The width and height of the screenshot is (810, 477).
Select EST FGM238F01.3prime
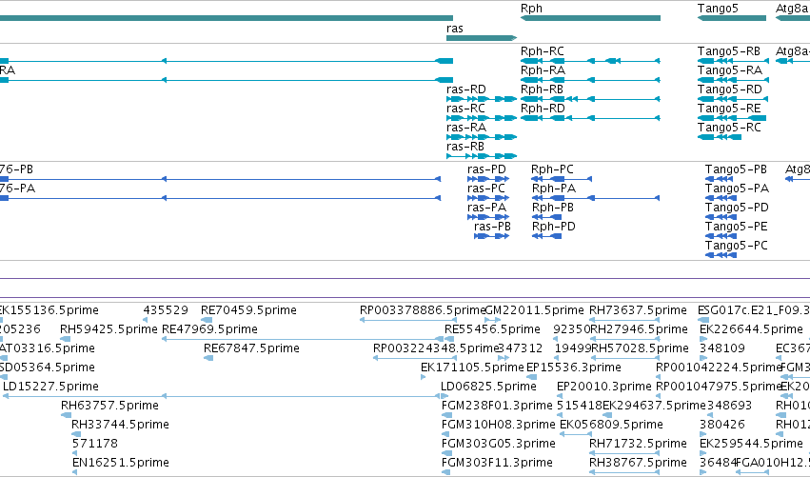tap(497, 406)
